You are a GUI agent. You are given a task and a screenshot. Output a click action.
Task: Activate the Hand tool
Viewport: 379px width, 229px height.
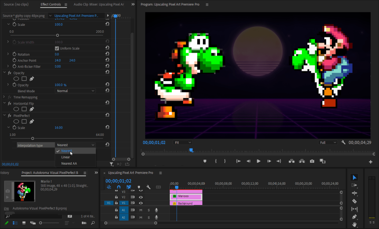(x=355, y=223)
